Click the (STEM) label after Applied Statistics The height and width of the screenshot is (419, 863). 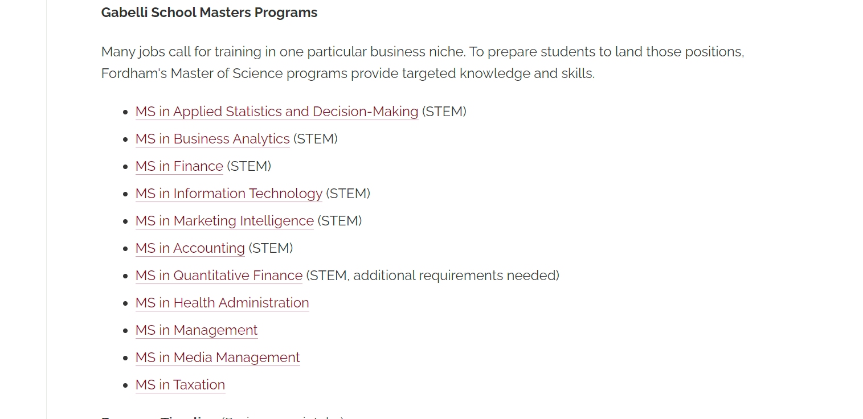click(x=444, y=112)
